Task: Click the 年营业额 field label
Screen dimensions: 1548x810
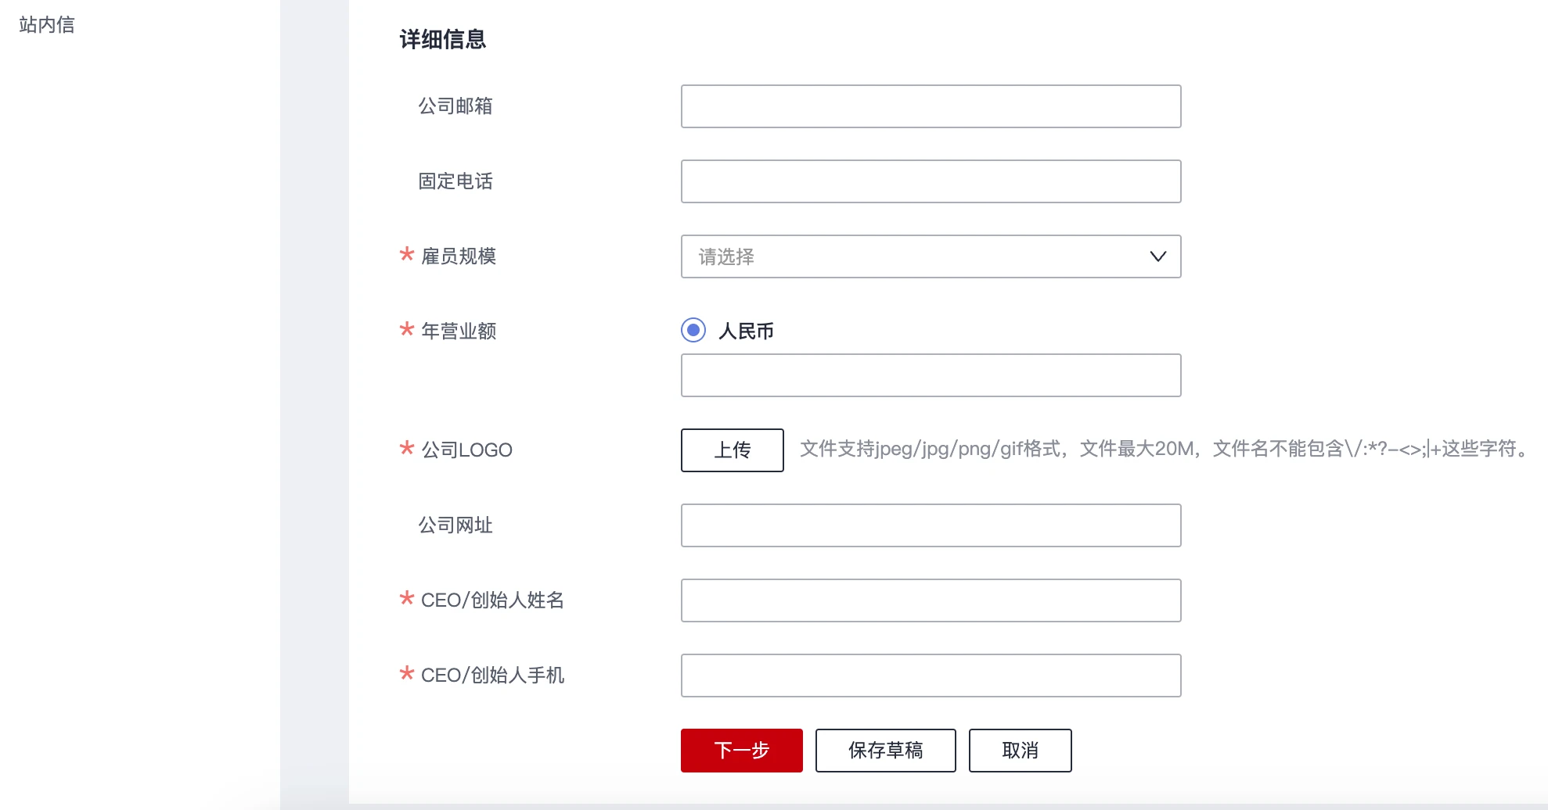Action: click(x=459, y=332)
